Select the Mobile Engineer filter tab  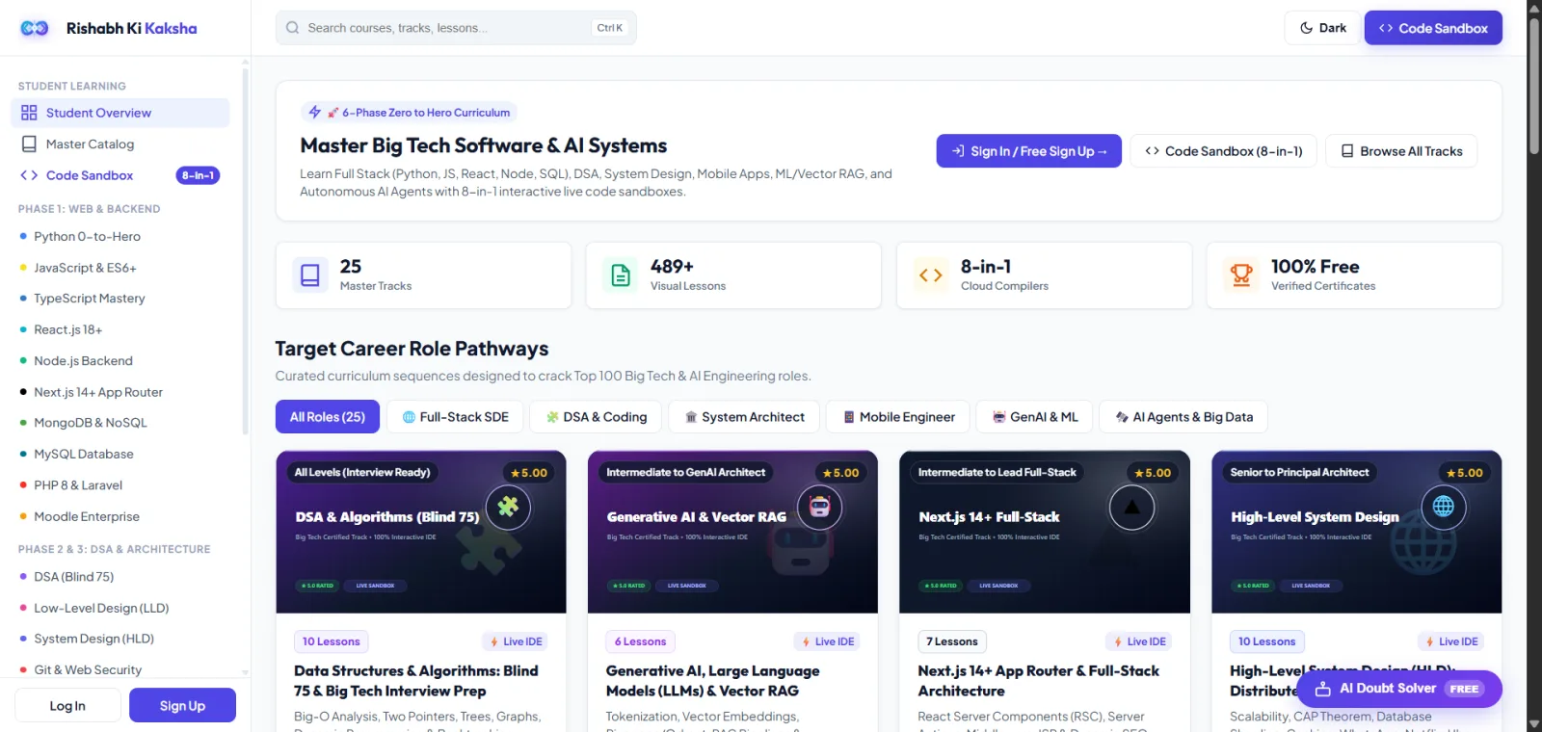(x=898, y=417)
